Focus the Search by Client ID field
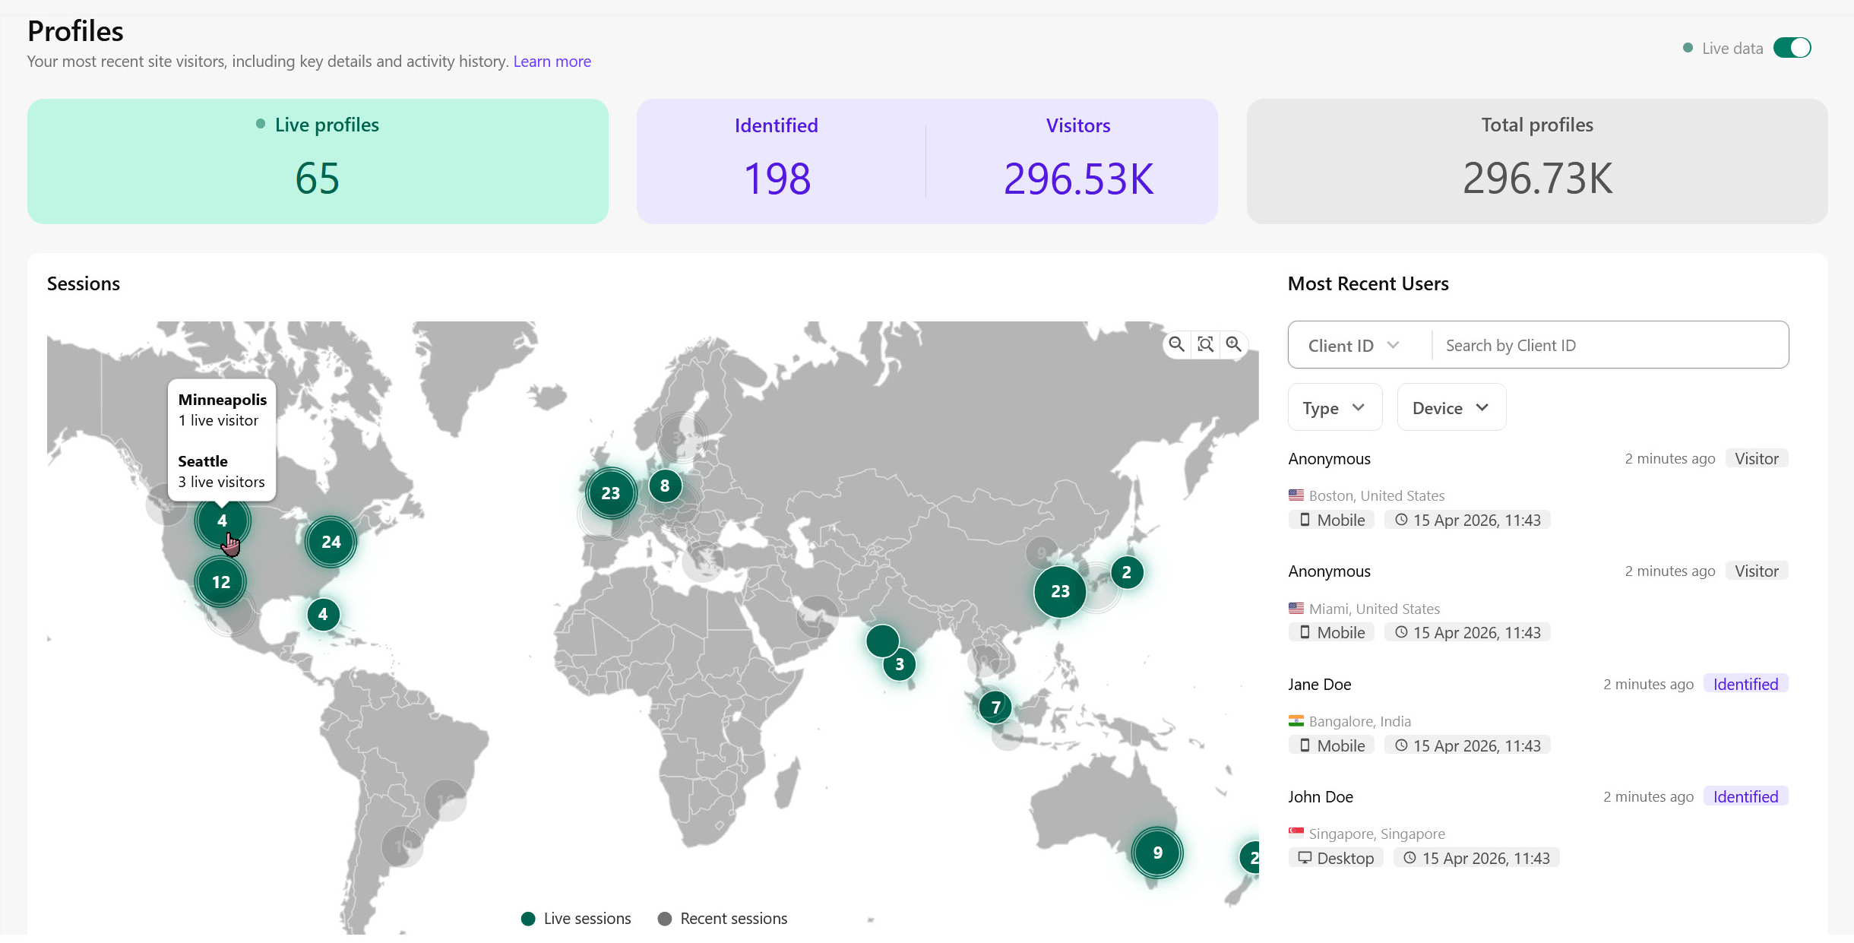The image size is (1854, 943). [x=1609, y=346]
